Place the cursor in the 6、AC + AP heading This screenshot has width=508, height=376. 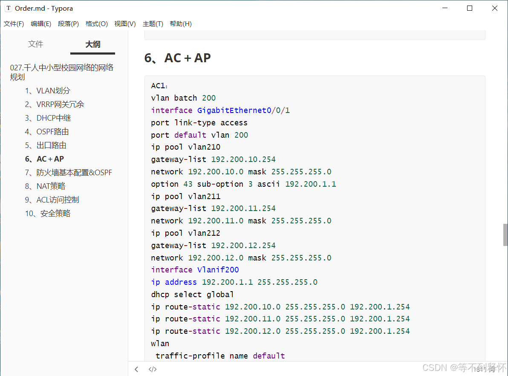coord(178,58)
